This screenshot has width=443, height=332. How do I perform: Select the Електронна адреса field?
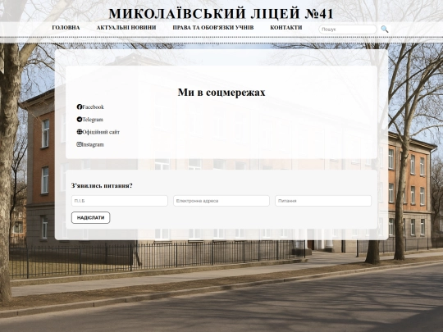[x=221, y=201]
